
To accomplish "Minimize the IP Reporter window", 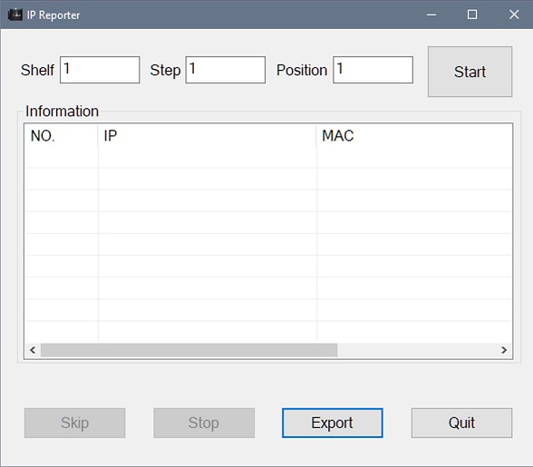I will (x=431, y=15).
